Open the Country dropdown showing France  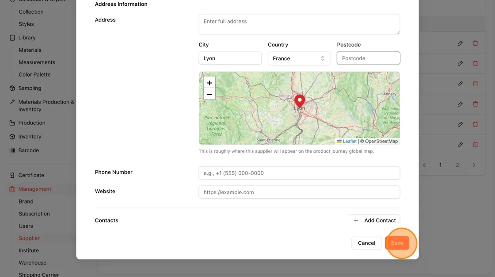coord(299,58)
